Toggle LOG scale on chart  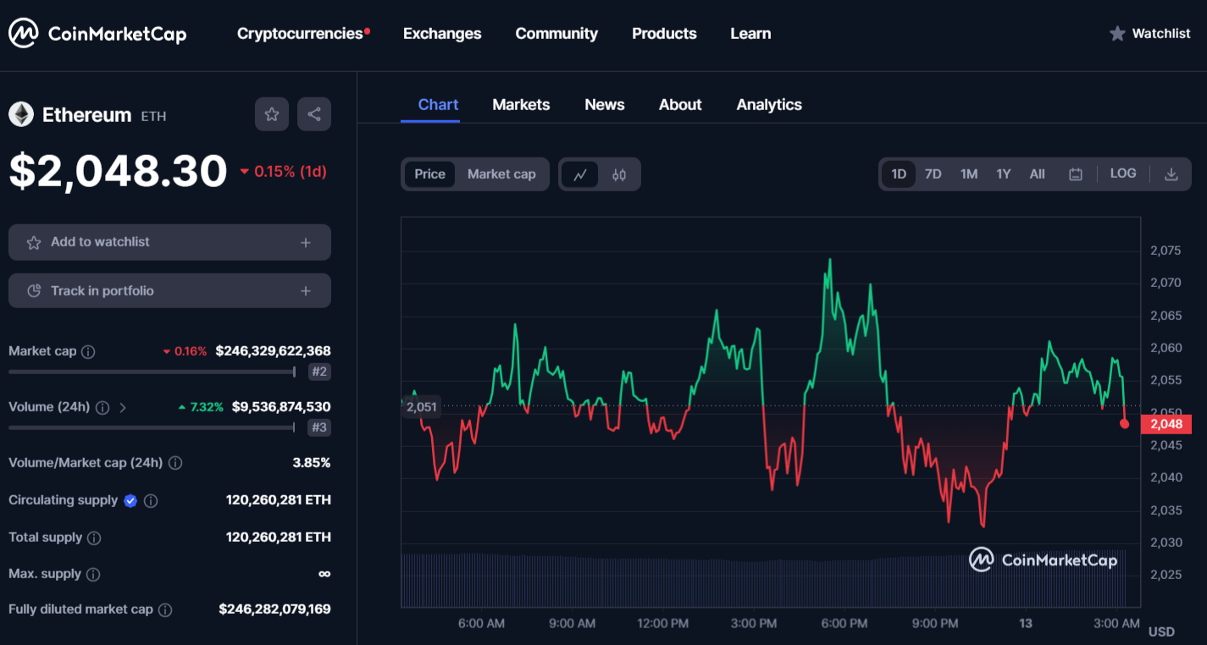coord(1123,174)
